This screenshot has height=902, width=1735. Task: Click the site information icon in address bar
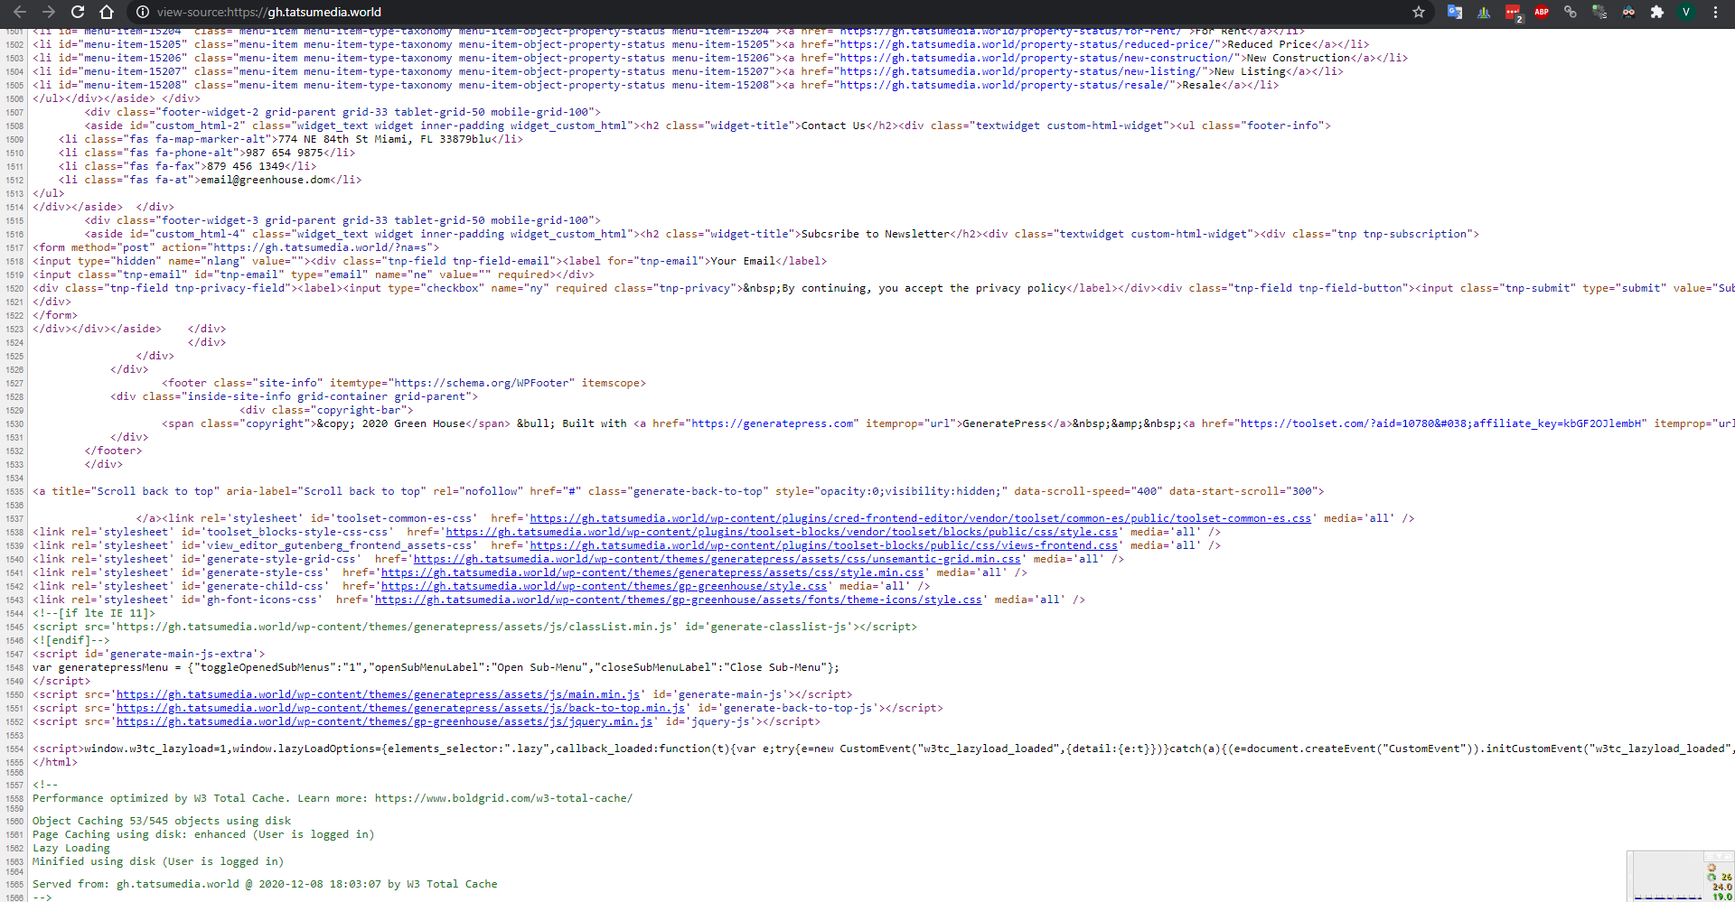142,13
